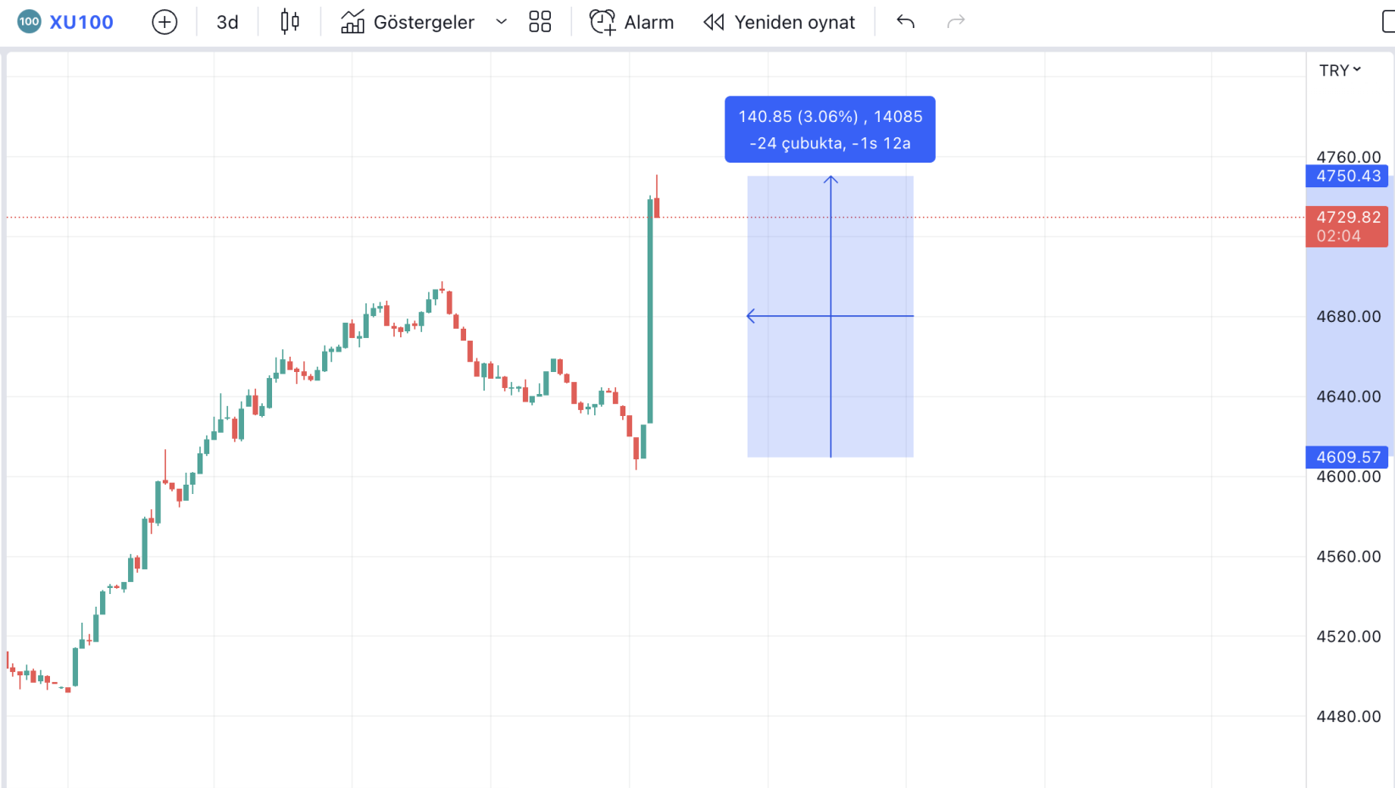
Task: Click the redo arrow icon
Action: coord(956,22)
